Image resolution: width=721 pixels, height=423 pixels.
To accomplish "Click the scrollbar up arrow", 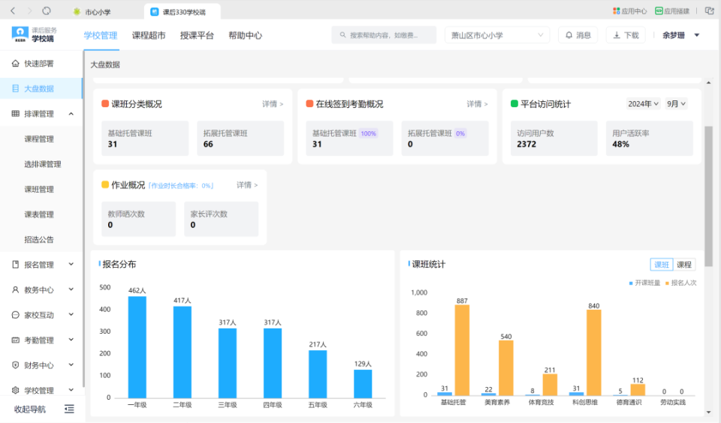I will (708, 82).
